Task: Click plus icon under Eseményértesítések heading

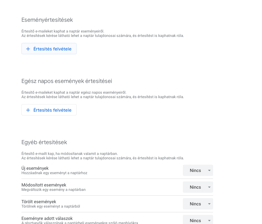Action: click(x=28, y=49)
